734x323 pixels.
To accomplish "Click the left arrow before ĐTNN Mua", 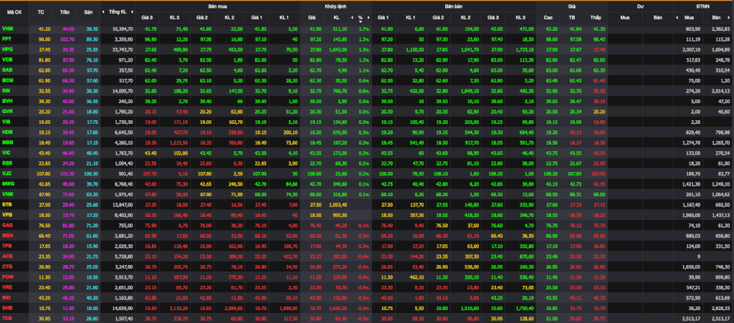I will click(677, 18).
